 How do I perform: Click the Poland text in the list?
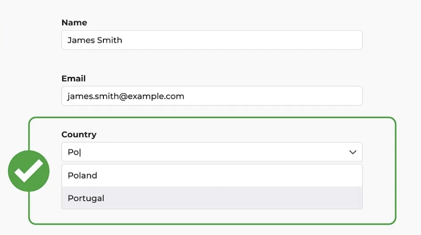click(x=82, y=176)
